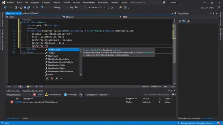Click the Live Share button
Screen dimensions: 223x125
click(x=208, y=8)
